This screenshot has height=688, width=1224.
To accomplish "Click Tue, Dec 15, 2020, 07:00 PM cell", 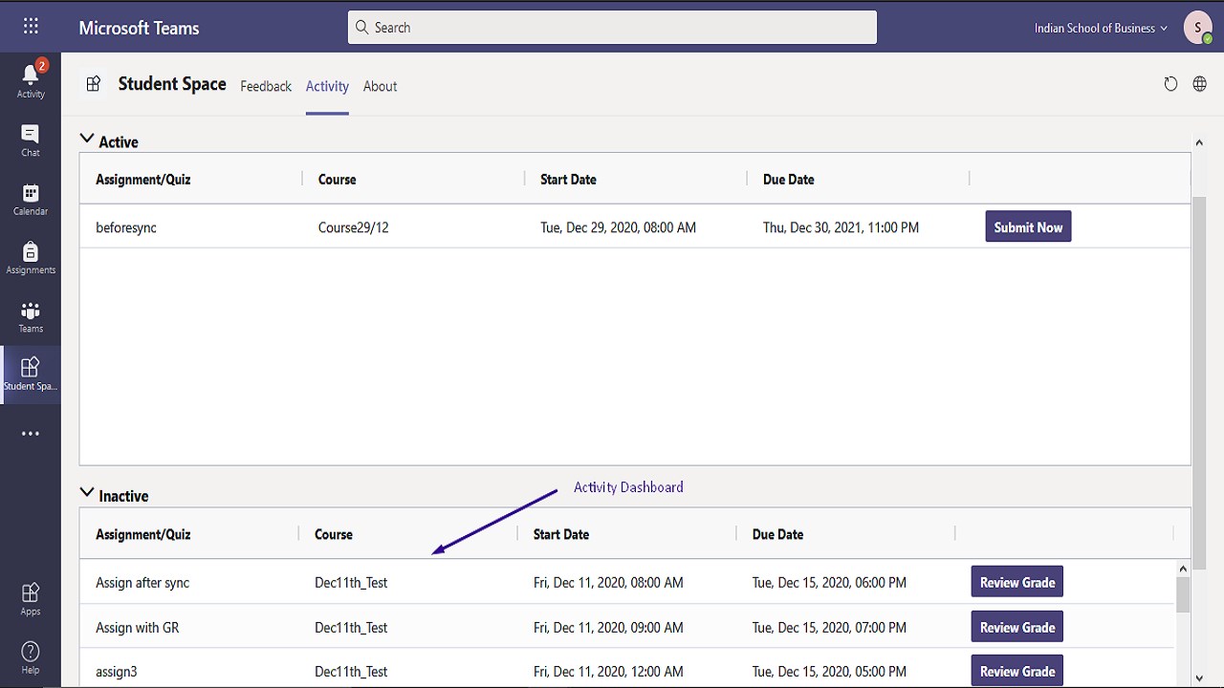I will click(x=829, y=628).
